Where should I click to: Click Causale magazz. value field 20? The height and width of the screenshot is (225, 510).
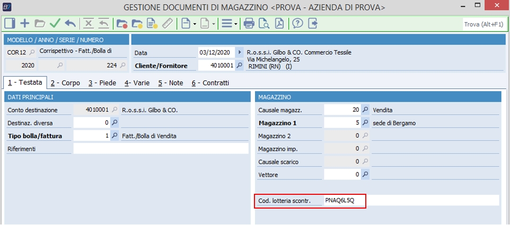342,110
